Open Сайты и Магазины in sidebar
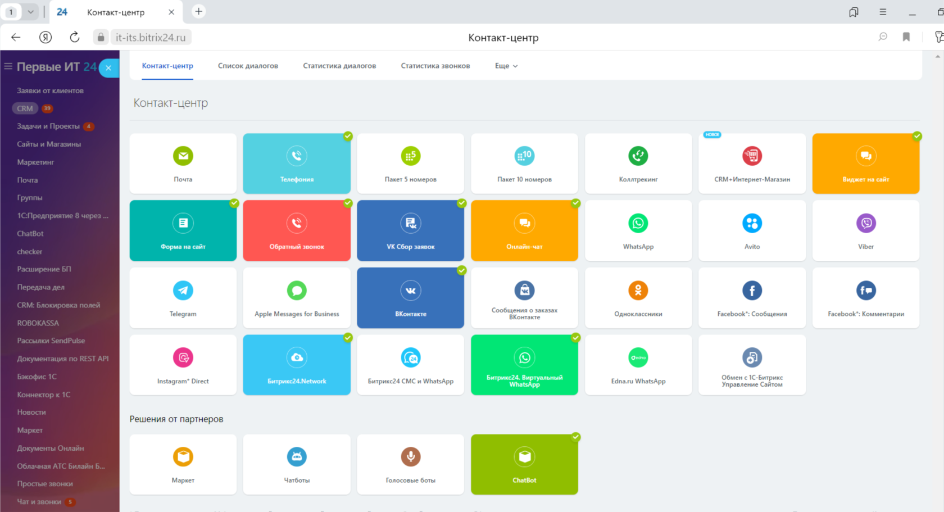The image size is (944, 512). [49, 144]
